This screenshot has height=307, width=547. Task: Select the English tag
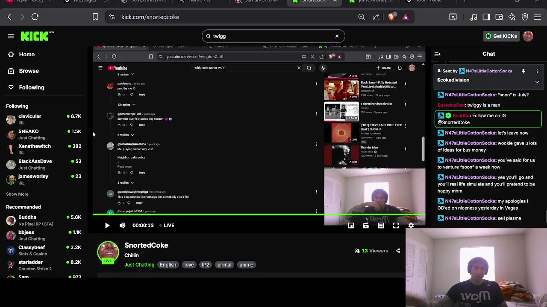pos(168,265)
